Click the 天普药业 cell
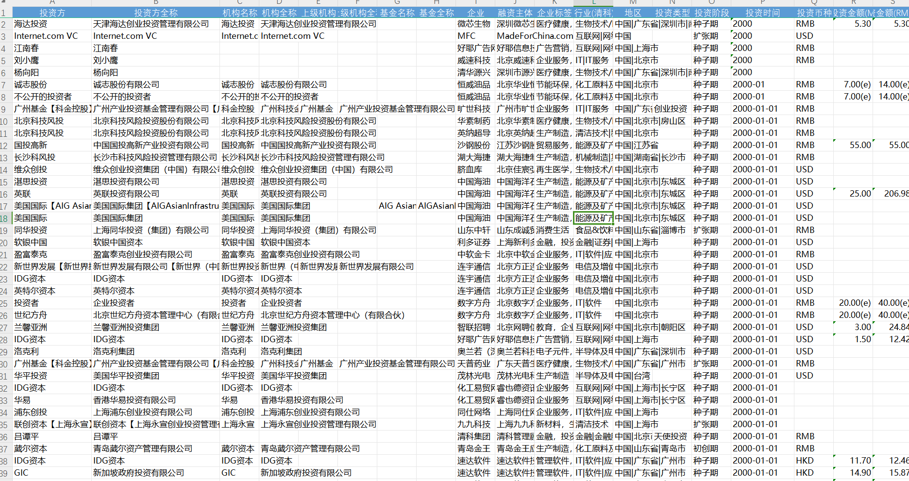909x481 pixels. [x=475, y=364]
